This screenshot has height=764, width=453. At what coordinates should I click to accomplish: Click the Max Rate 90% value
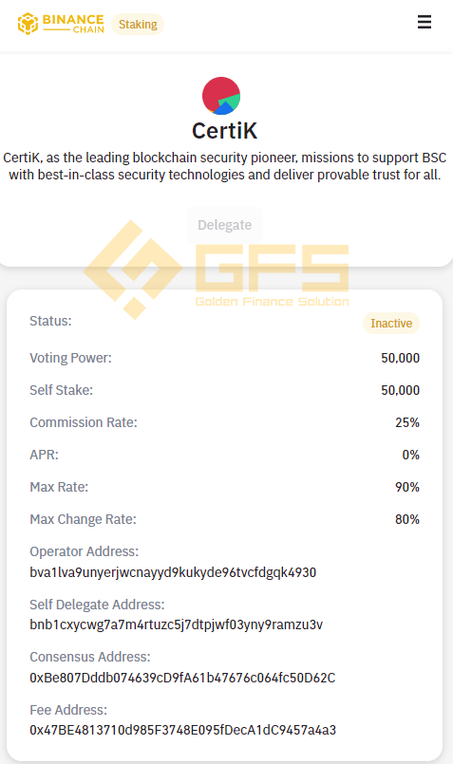coord(407,487)
